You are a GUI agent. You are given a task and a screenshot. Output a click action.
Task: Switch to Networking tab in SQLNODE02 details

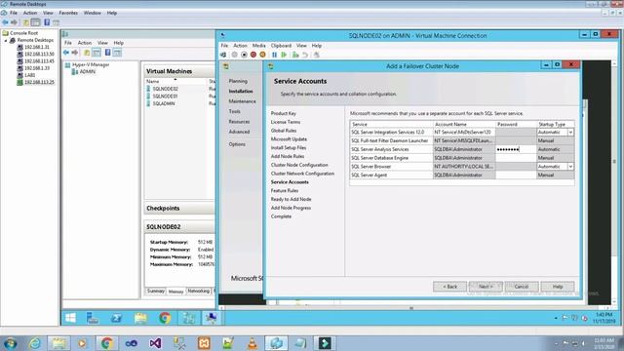click(x=198, y=291)
